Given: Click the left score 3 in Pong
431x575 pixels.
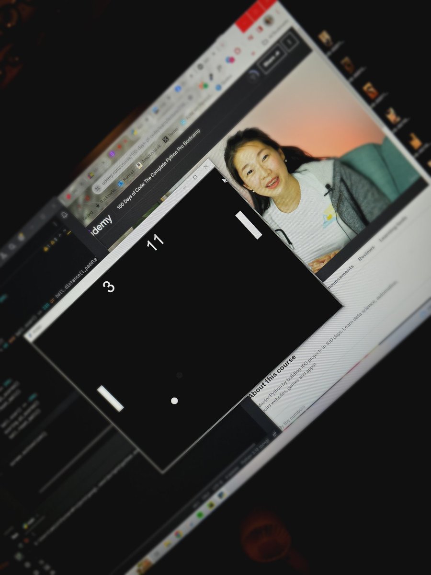Looking at the screenshot, I should click(109, 287).
